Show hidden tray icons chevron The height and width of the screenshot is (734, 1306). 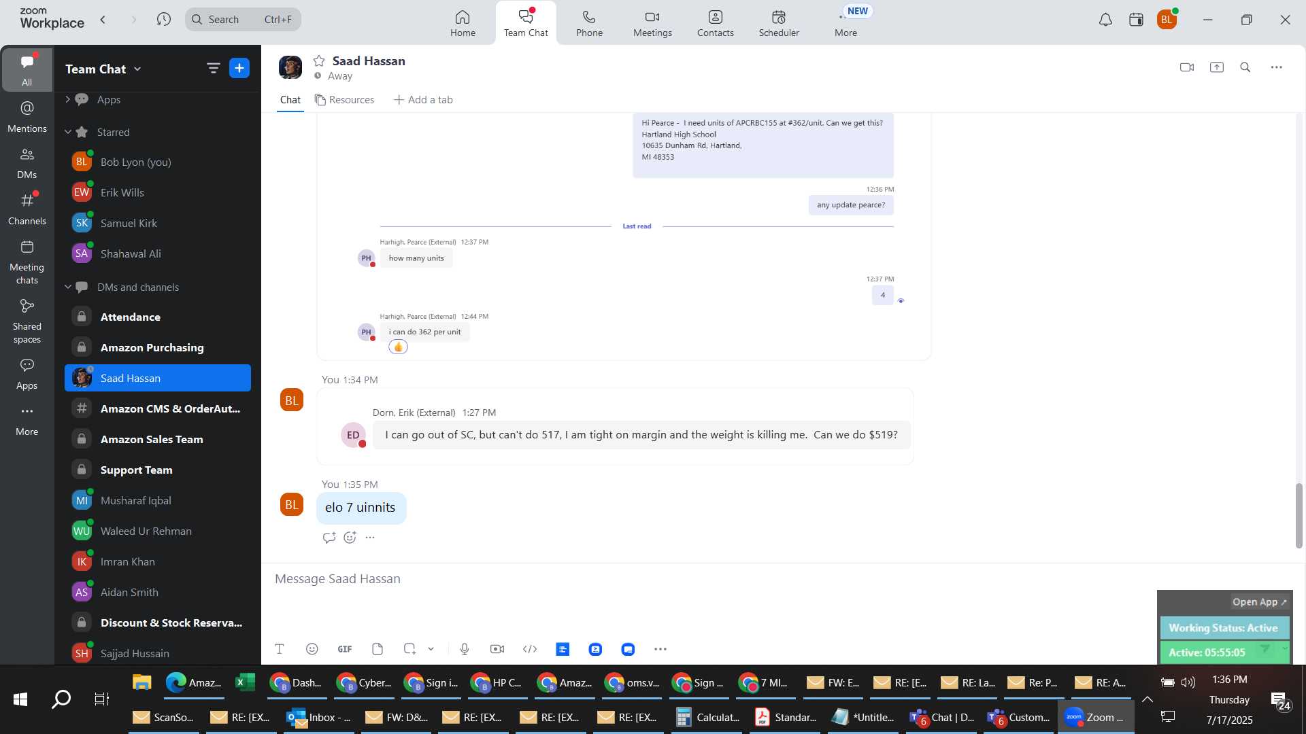[1148, 699]
